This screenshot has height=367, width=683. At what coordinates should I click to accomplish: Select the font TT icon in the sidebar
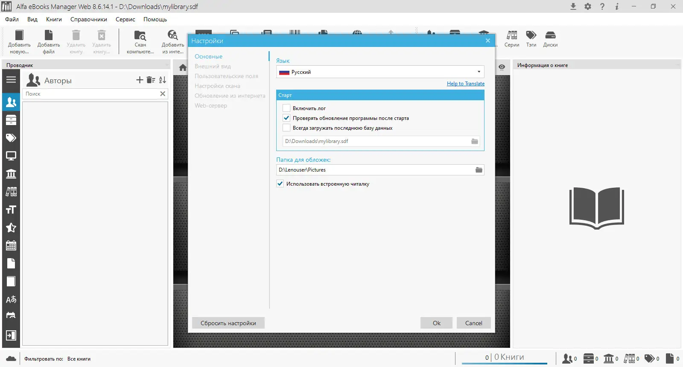[11, 210]
